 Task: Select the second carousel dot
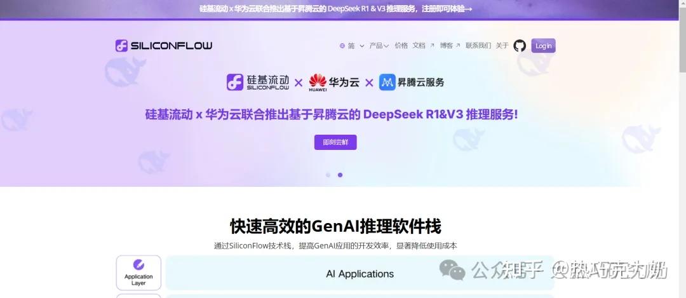(340, 175)
